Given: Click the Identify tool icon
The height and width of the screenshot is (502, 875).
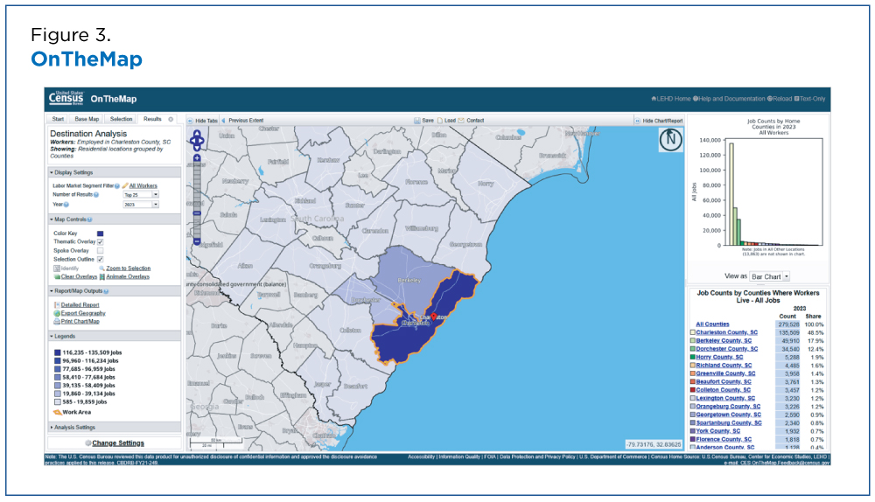Looking at the screenshot, I should click(56, 268).
